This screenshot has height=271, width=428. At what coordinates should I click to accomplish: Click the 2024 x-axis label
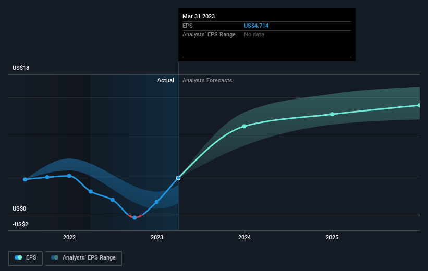click(x=244, y=237)
